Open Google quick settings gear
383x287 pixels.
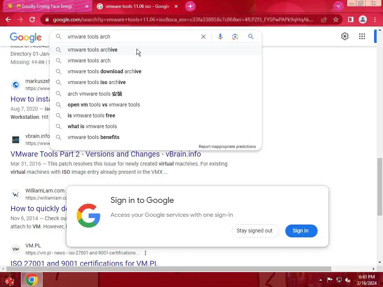344,36
